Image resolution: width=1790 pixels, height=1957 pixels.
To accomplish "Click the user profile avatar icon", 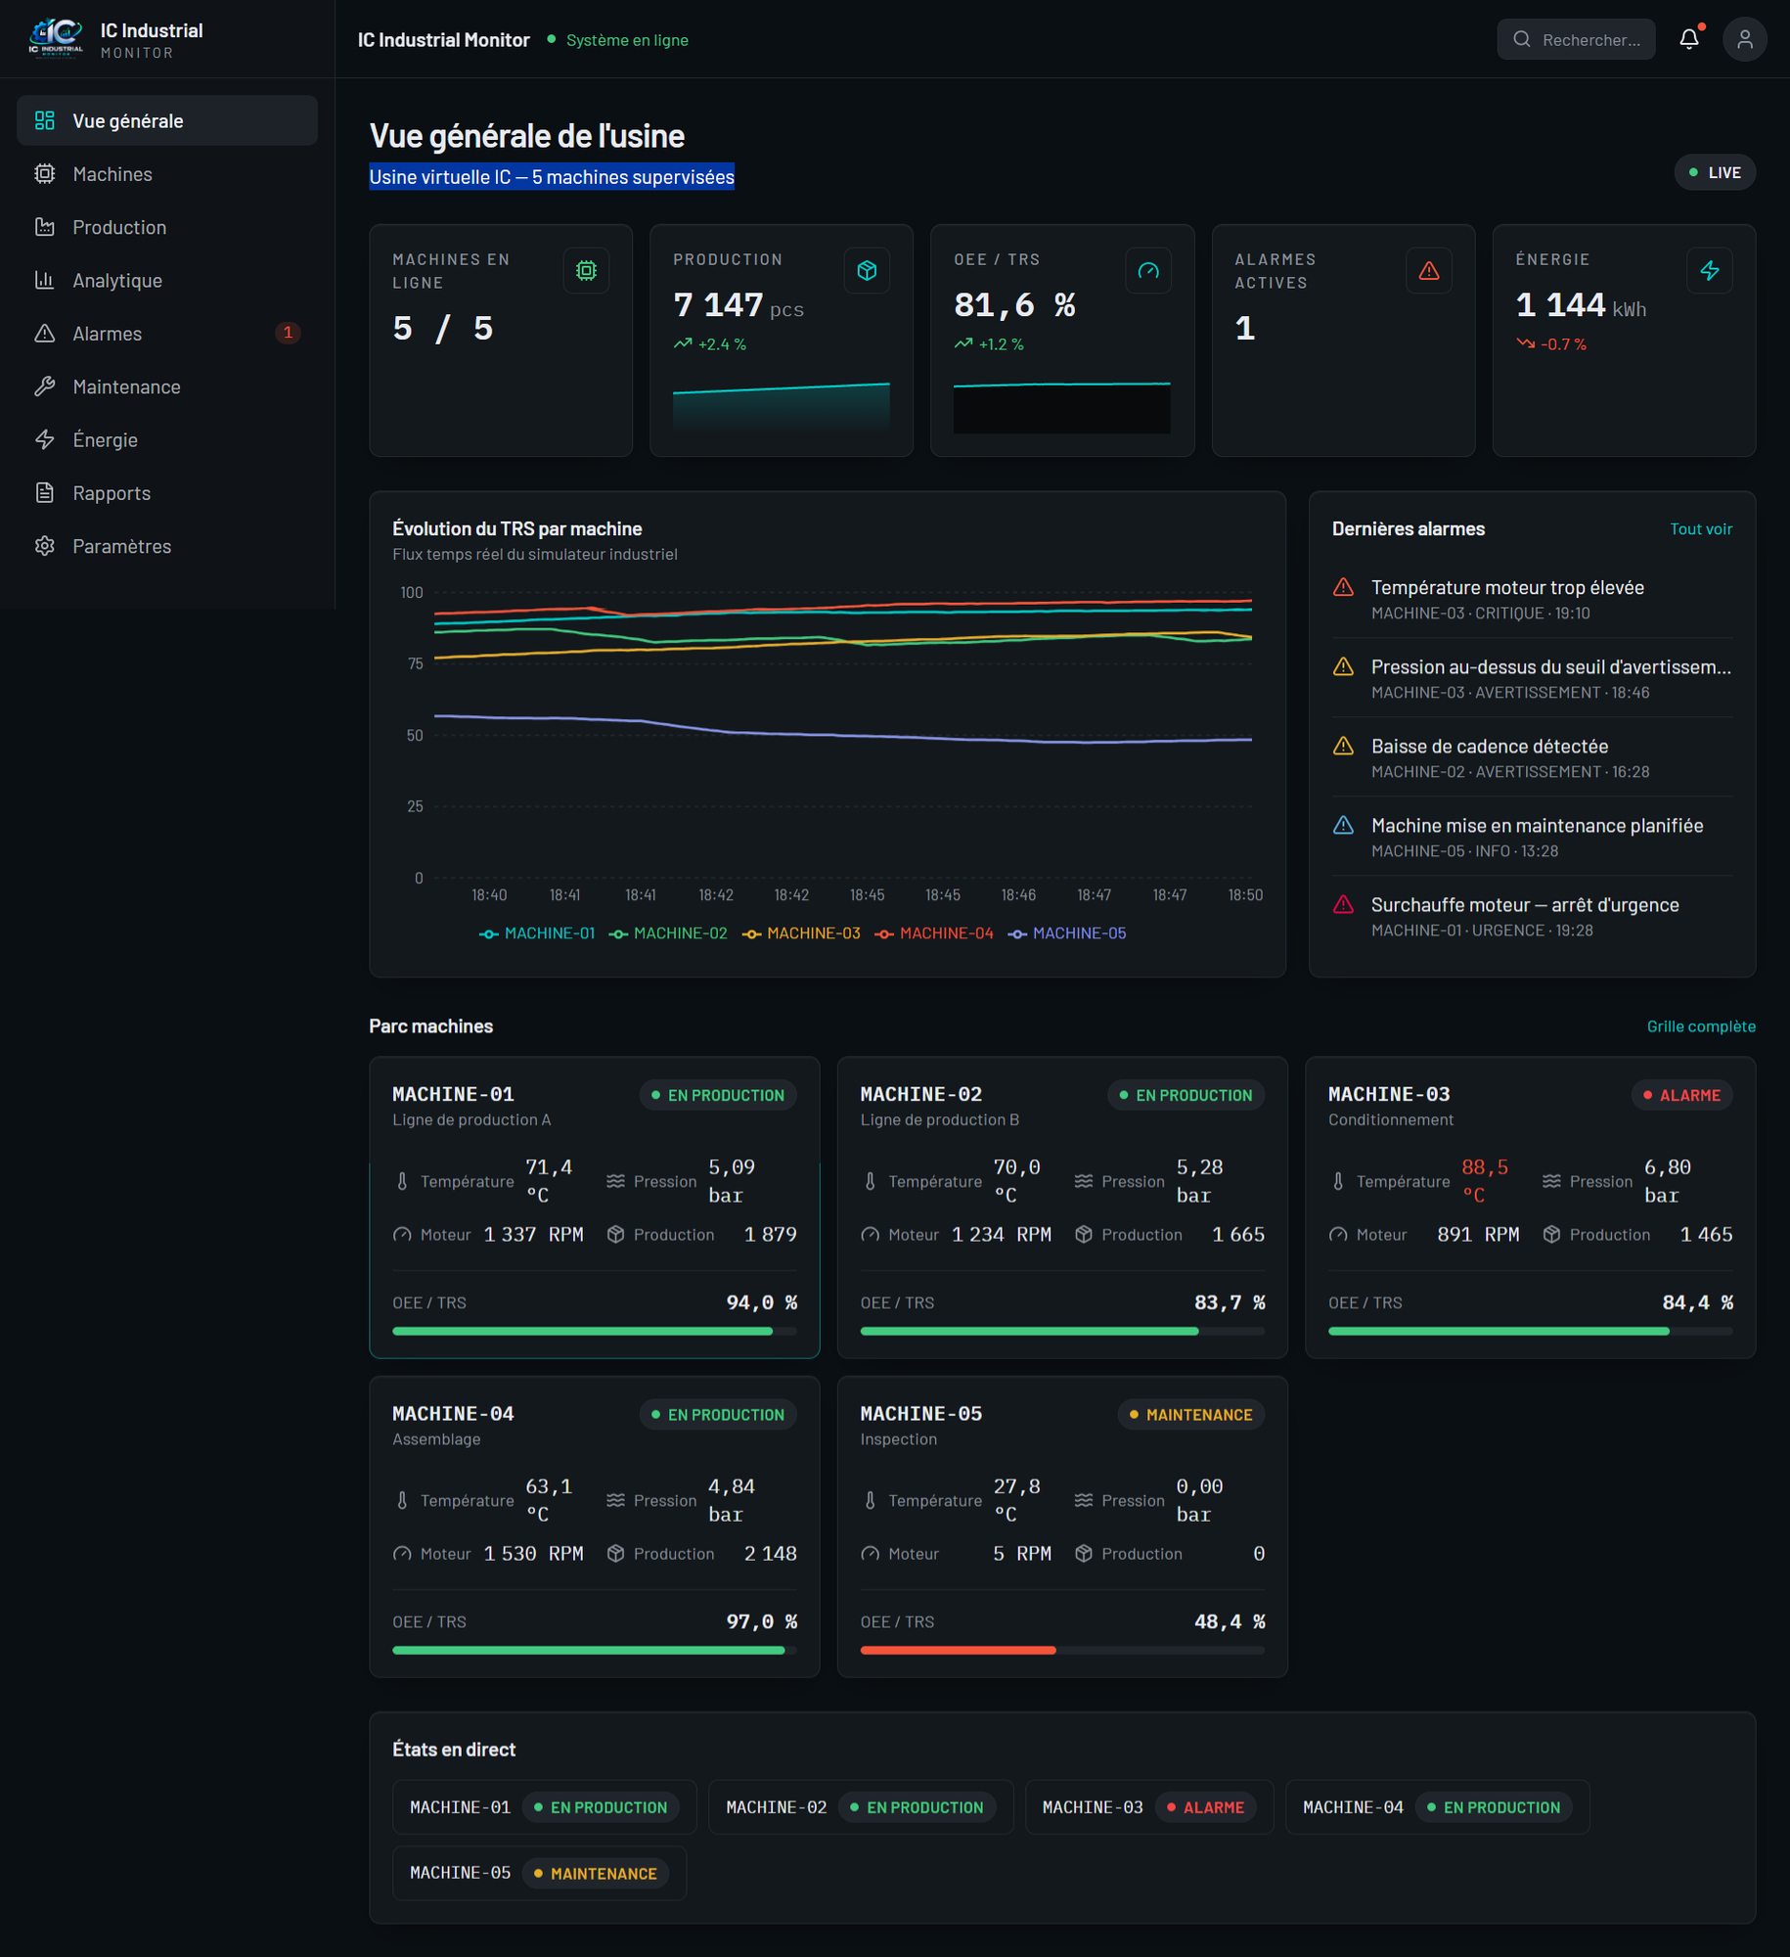I will 1744,39.
